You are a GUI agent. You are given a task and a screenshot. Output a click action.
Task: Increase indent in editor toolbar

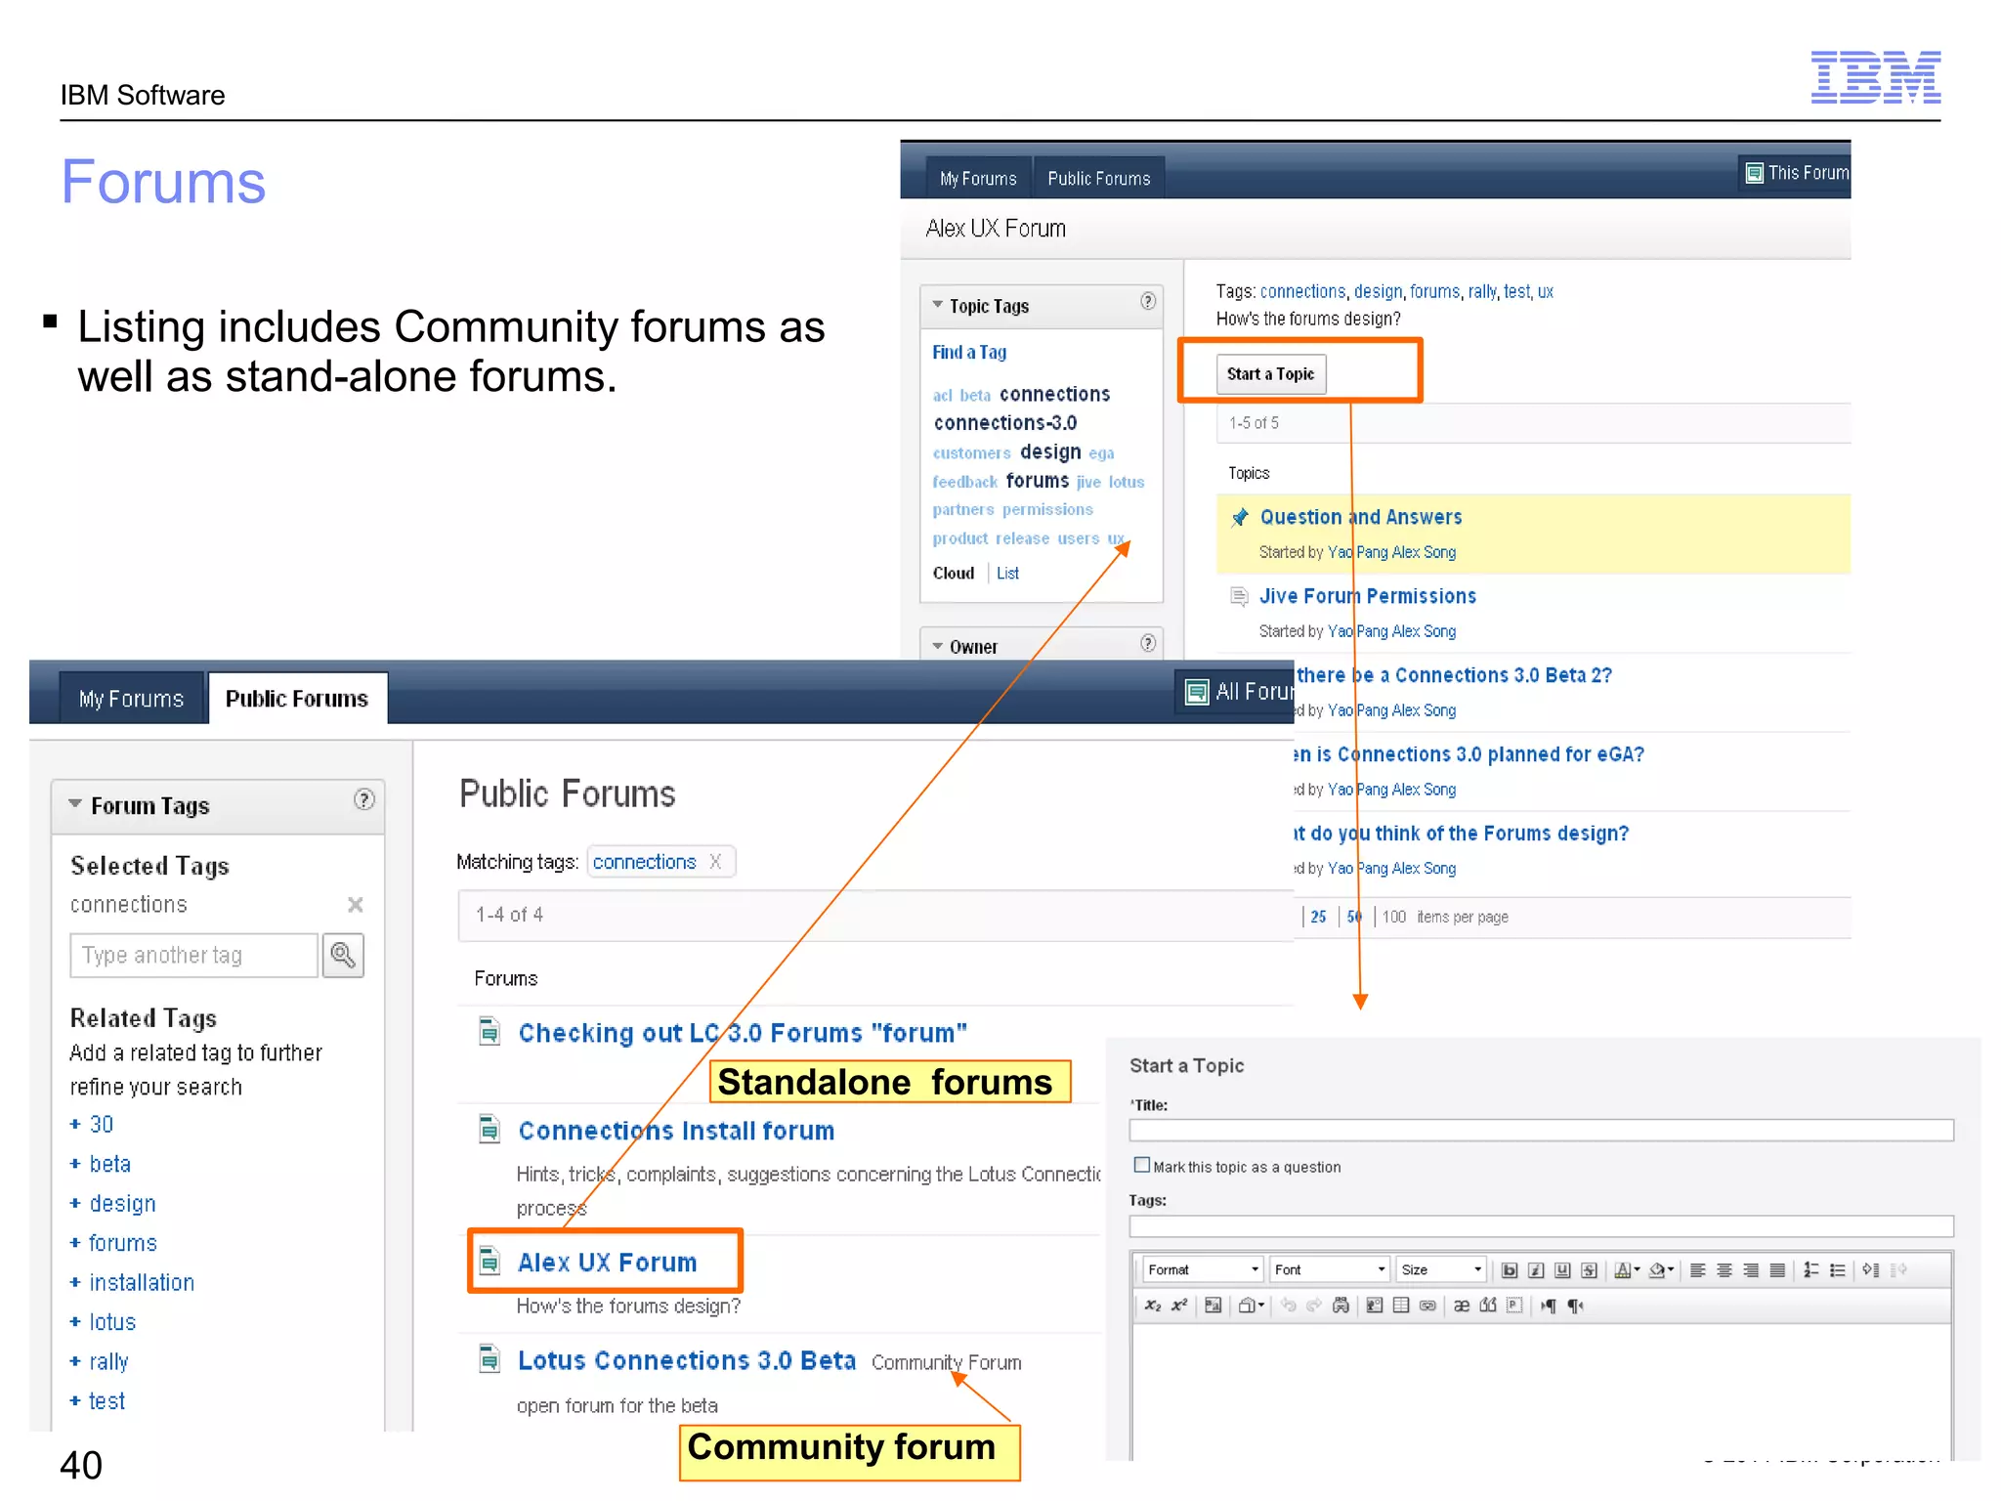click(x=1870, y=1269)
